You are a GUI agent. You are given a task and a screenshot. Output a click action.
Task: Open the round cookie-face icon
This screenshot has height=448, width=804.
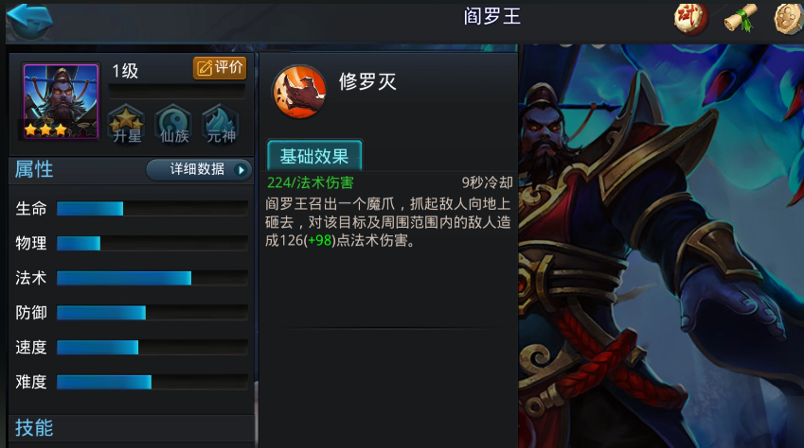point(789,19)
